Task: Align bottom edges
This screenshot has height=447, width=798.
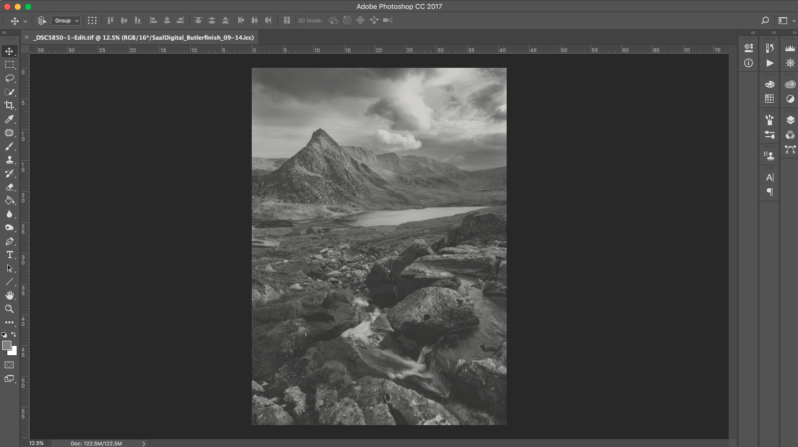Action: [x=138, y=20]
